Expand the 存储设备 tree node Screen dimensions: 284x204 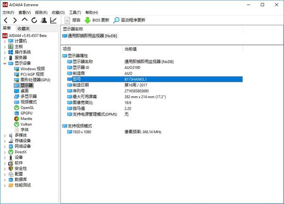click(5, 141)
